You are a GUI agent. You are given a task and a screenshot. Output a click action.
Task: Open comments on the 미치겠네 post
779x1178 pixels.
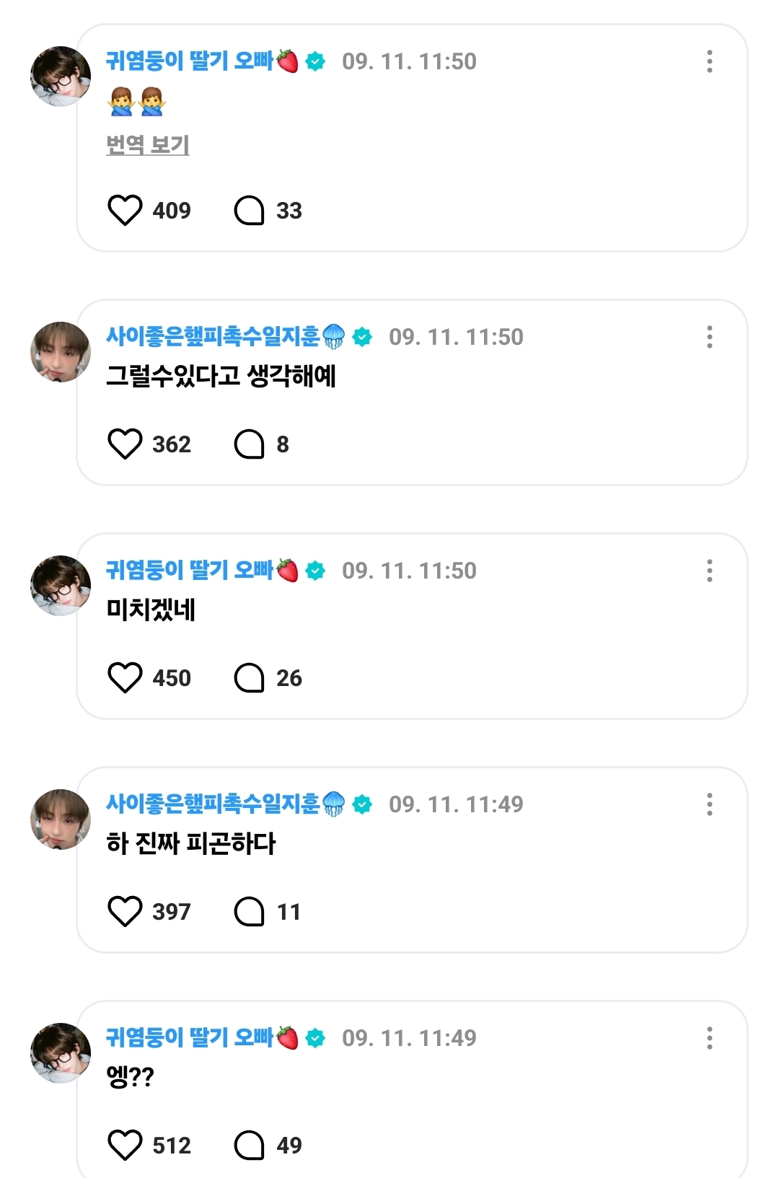tap(250, 678)
